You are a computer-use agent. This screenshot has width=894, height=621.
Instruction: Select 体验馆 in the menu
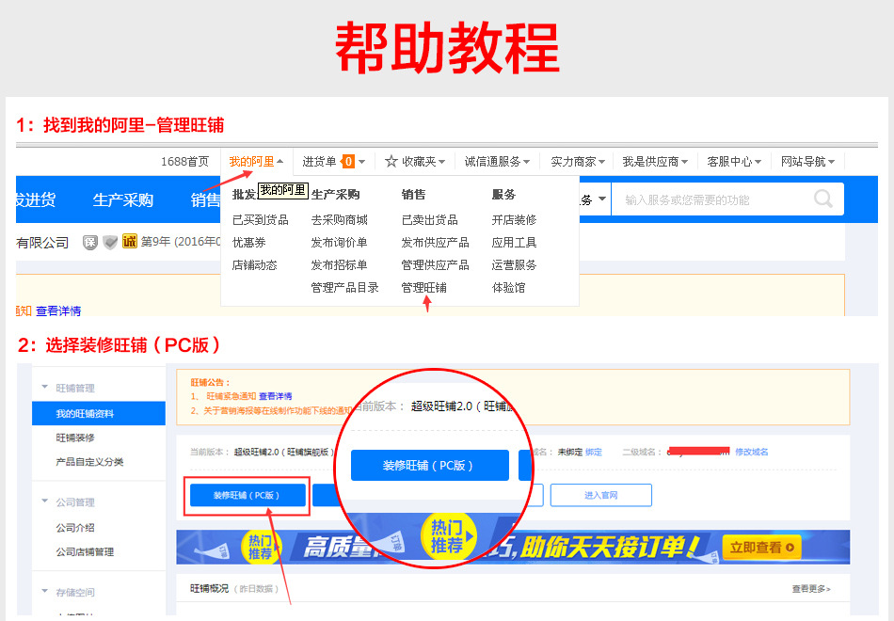point(508,287)
